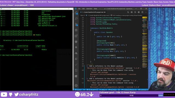Click the master branch indicator in the status bar
The width and height of the screenshot is (175, 98).
coord(78,90)
